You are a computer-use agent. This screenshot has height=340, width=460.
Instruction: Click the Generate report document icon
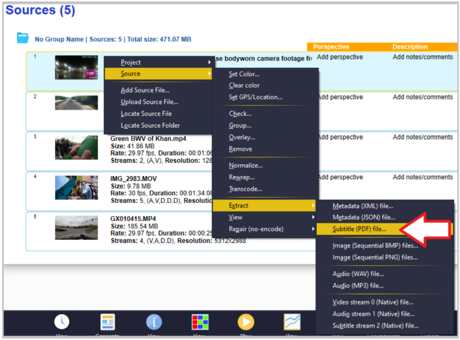click(107, 322)
